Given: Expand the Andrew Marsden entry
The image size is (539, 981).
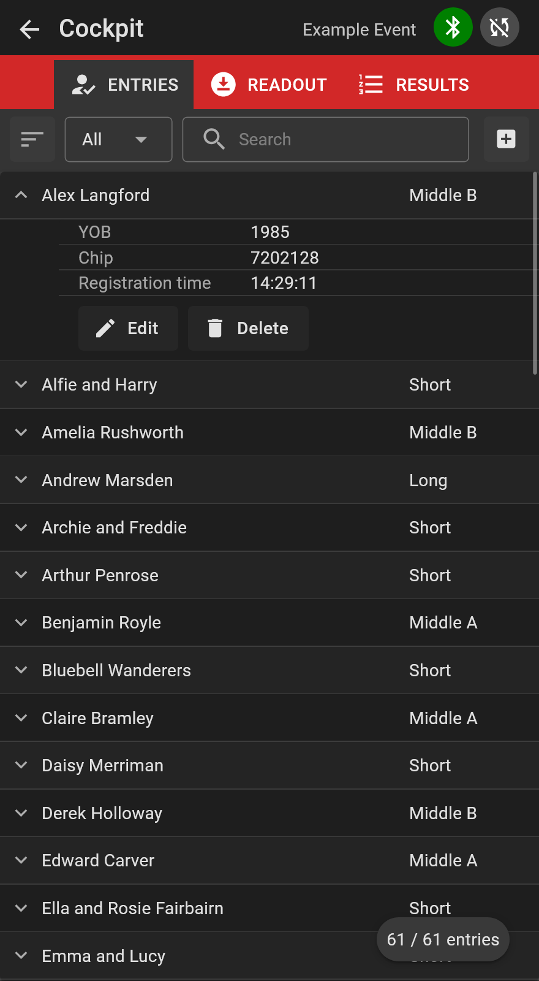Looking at the screenshot, I should click(21, 480).
